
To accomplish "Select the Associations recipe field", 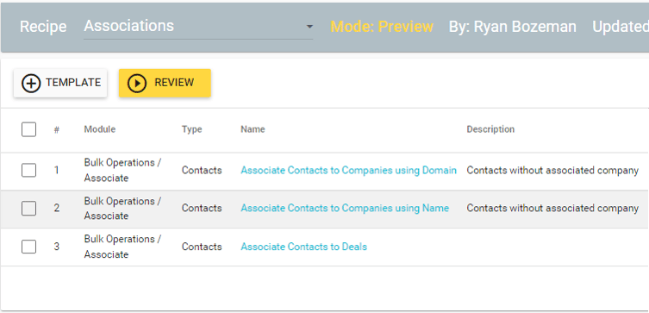I will 198,27.
